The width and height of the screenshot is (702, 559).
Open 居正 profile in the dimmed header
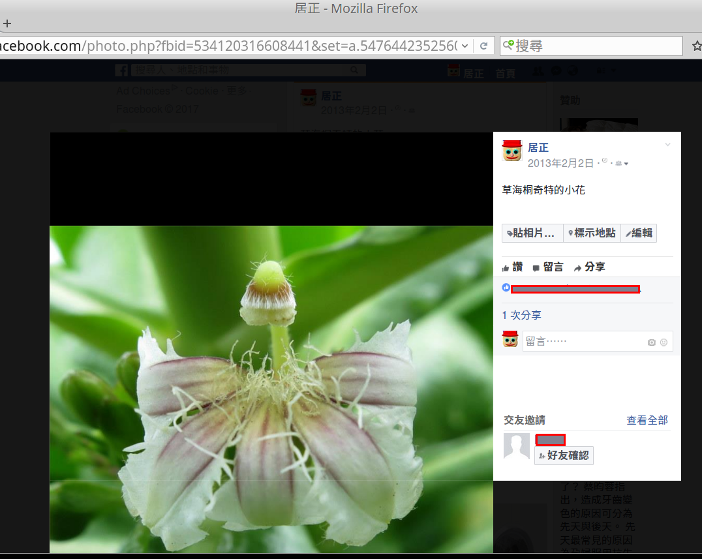coord(466,72)
